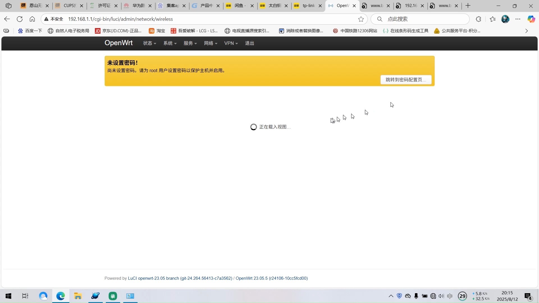Open the speaker volume tray icon
This screenshot has width=539, height=303.
(441, 296)
